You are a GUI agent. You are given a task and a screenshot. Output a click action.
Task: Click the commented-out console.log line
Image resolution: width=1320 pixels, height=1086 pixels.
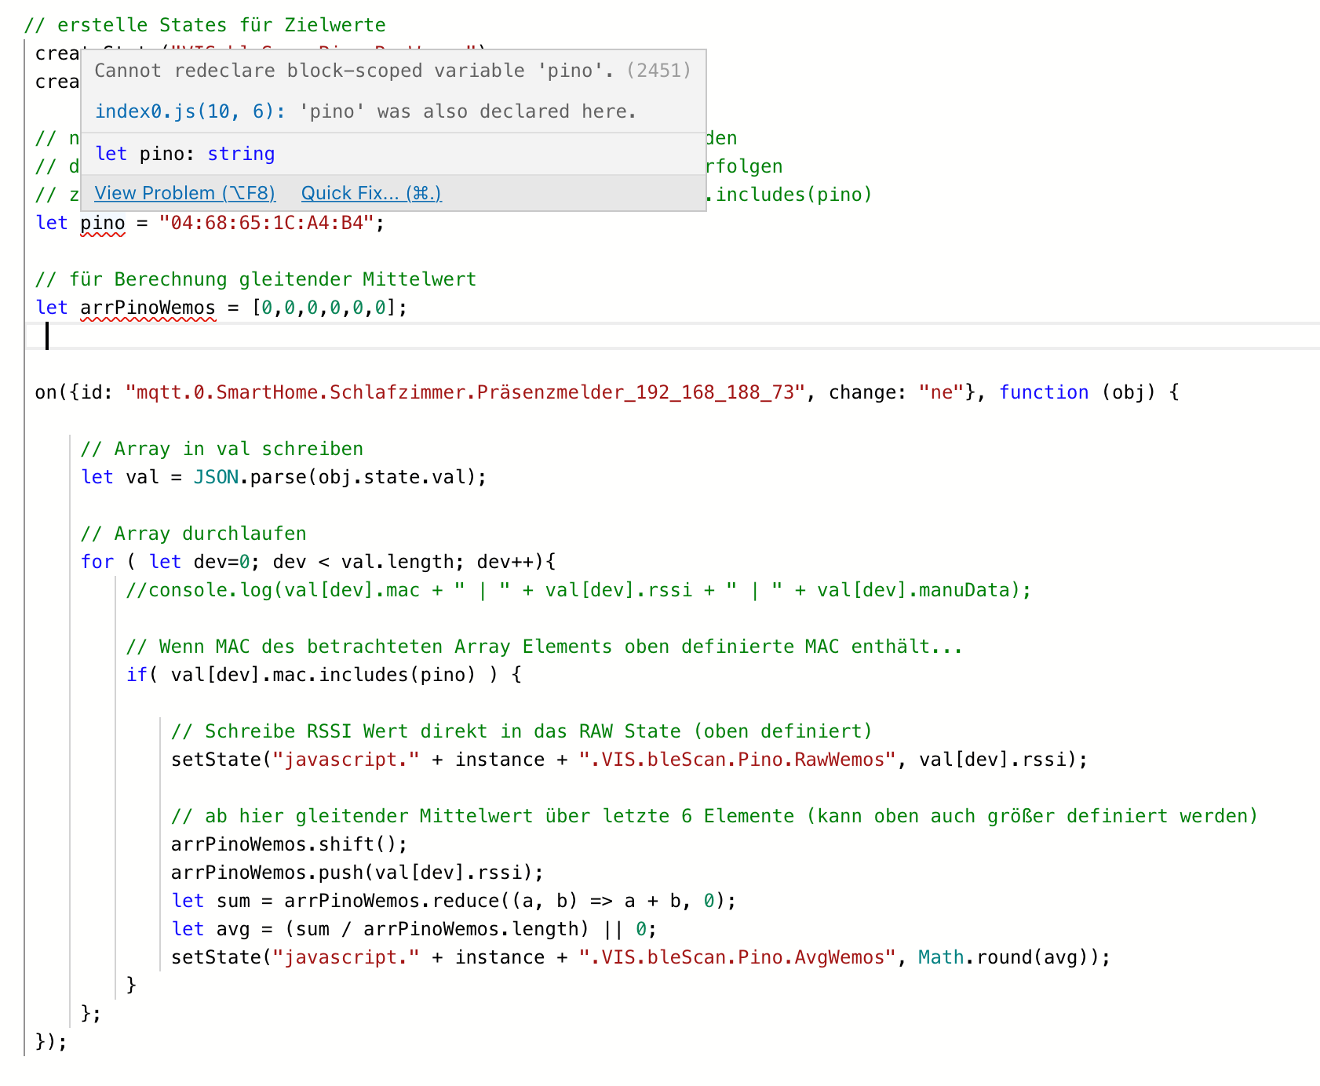tap(578, 590)
